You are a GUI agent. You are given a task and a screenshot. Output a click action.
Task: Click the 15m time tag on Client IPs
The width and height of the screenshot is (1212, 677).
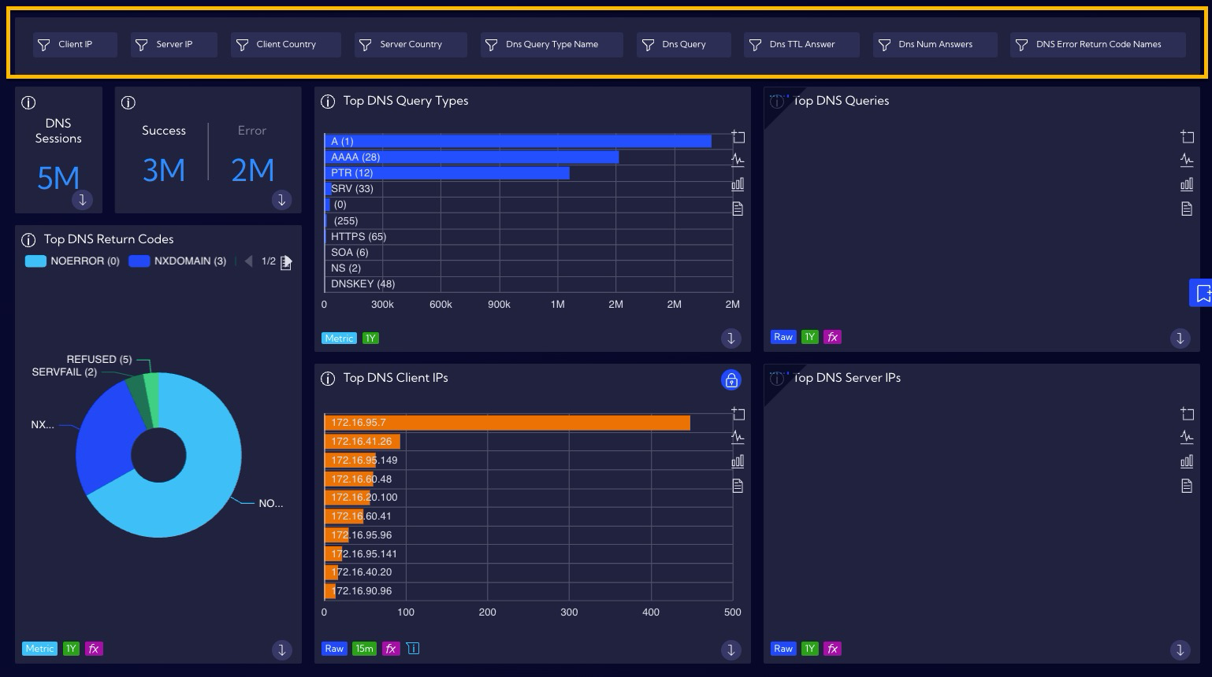[364, 649]
